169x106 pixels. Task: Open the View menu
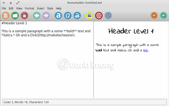[x=19, y=8]
